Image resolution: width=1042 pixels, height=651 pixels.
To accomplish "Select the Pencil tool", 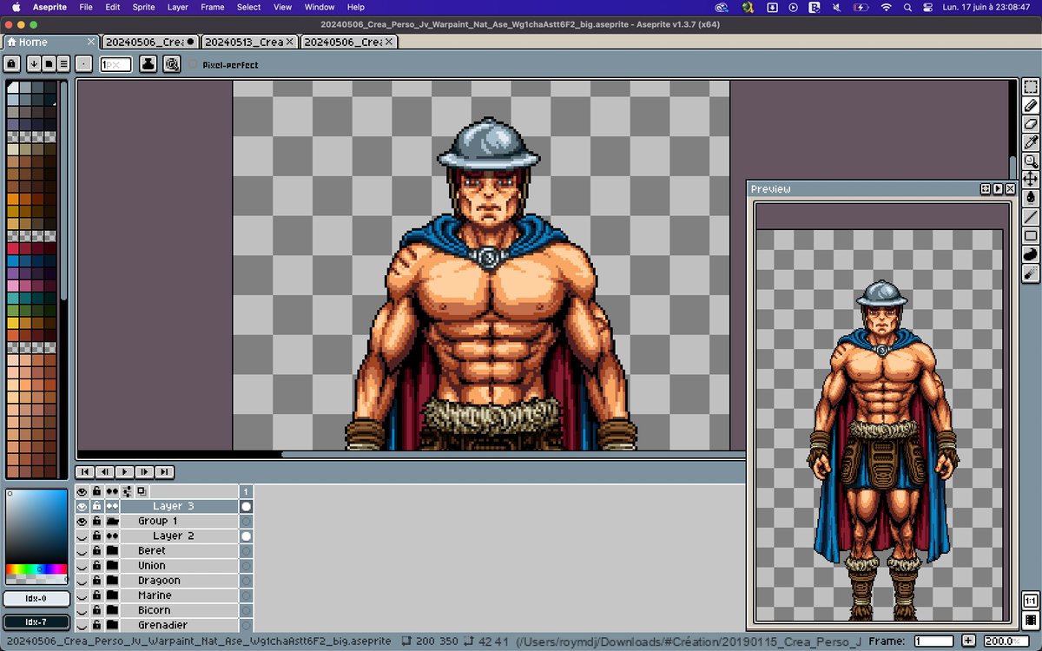I will (x=1031, y=105).
